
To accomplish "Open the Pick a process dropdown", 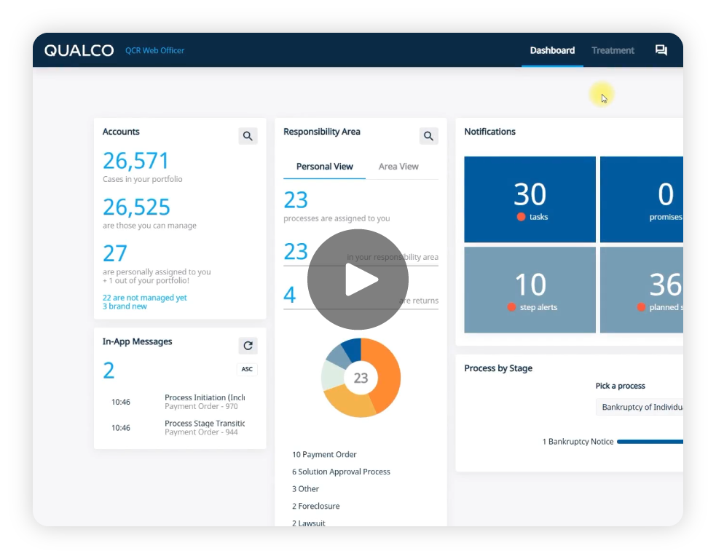I will coord(640,407).
